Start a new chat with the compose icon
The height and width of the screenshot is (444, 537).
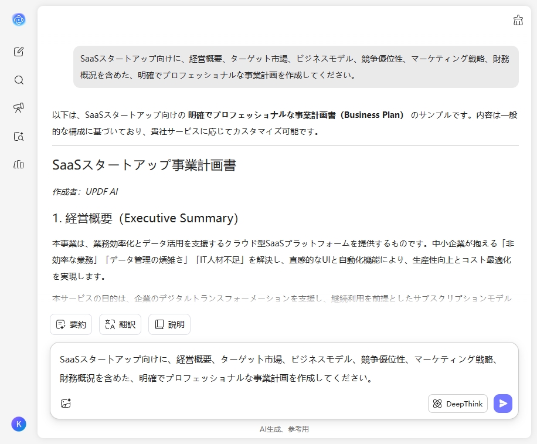tap(18, 51)
